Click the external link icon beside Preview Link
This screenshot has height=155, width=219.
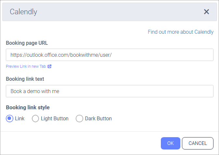[50, 66]
